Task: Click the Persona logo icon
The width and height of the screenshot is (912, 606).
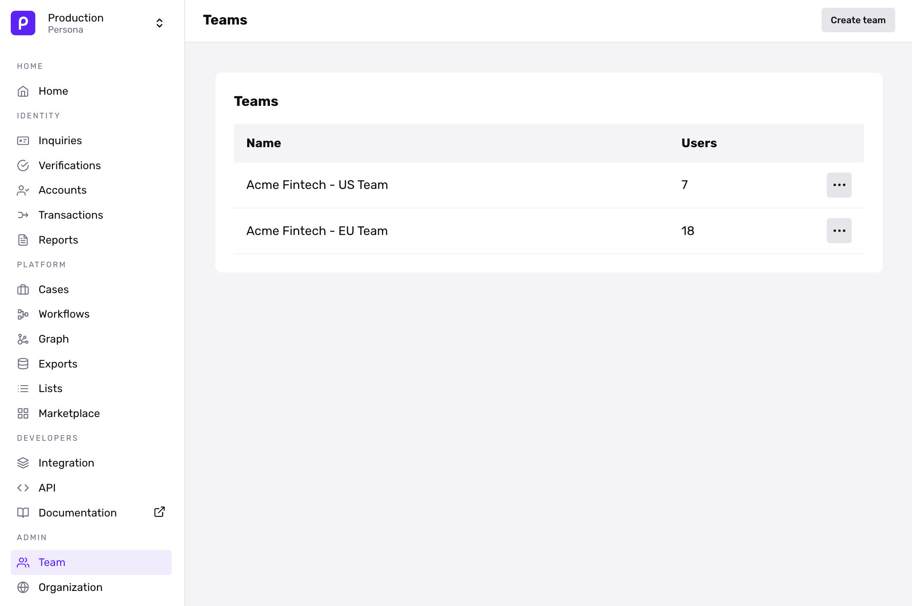Action: (x=23, y=23)
